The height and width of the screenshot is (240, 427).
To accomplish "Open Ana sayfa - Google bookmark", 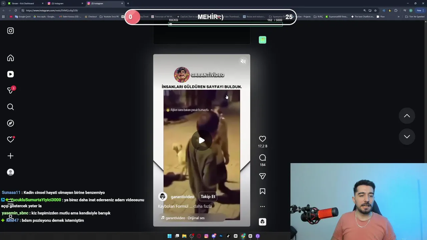I will pyautogui.click(x=44, y=17).
